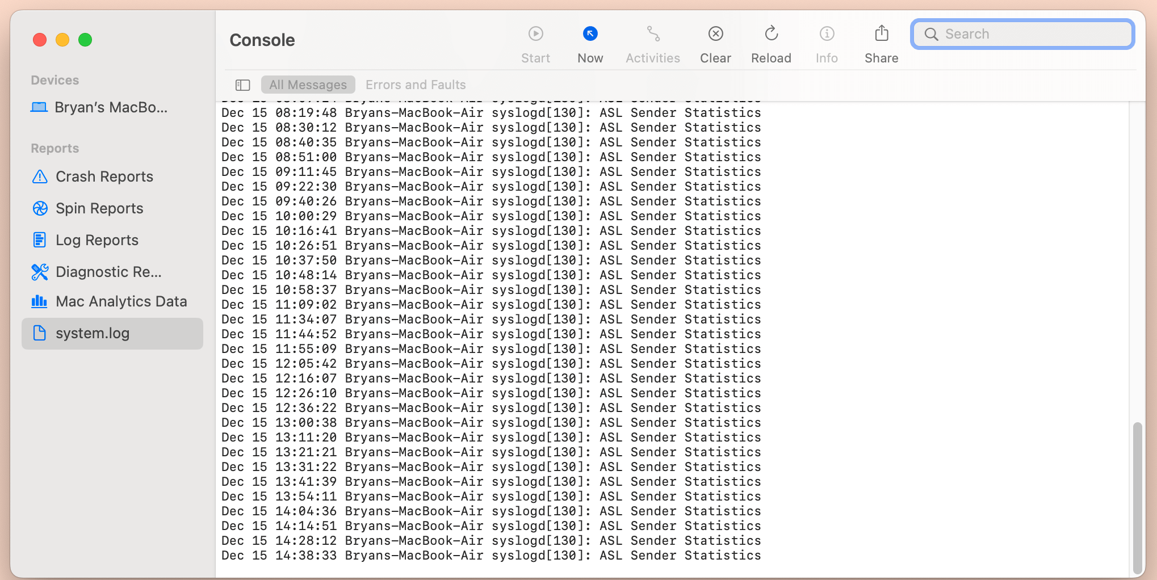Reload the log using Reload icon
1157x580 pixels.
pyautogui.click(x=771, y=34)
